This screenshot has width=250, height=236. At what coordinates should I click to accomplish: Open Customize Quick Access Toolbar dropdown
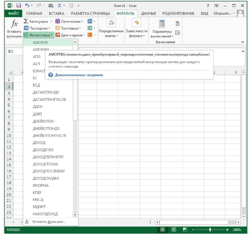(78, 6)
